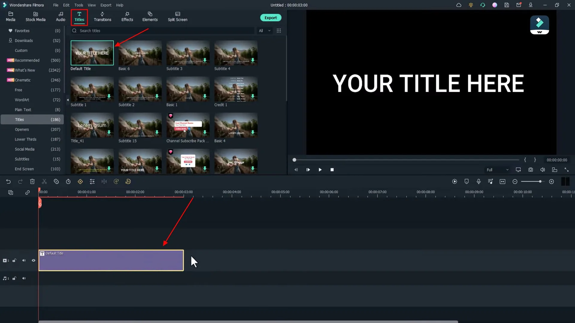Screen dimensions: 575x323
Task: Select the Speed control icon in toolbar
Action: click(68, 182)
